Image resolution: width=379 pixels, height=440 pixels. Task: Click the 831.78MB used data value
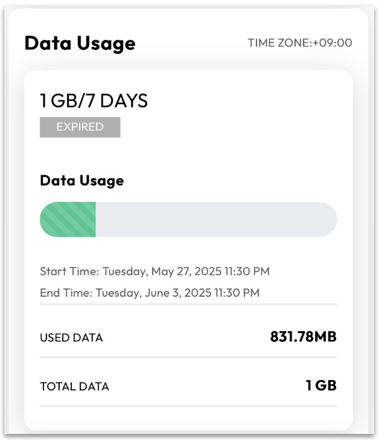[303, 337]
